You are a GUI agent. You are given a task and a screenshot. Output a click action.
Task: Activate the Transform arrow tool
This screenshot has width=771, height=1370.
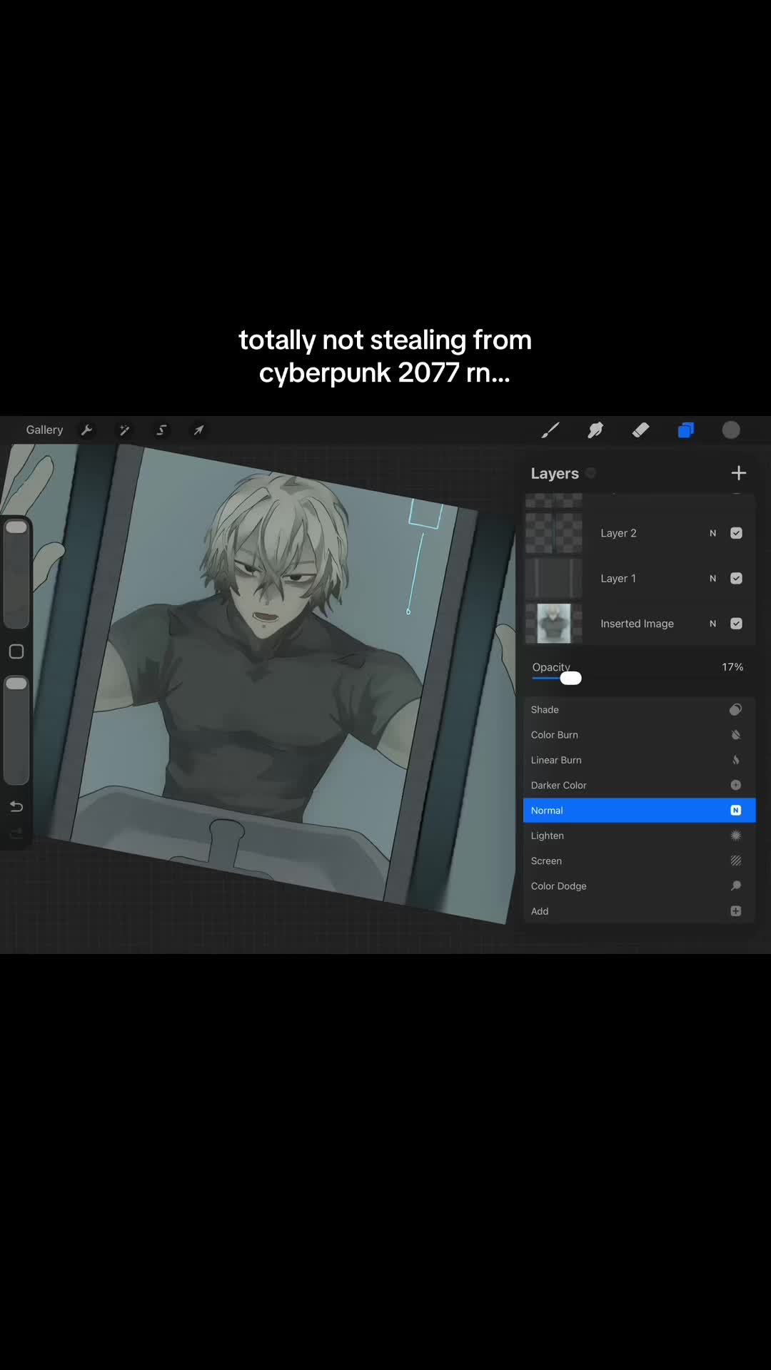click(198, 430)
